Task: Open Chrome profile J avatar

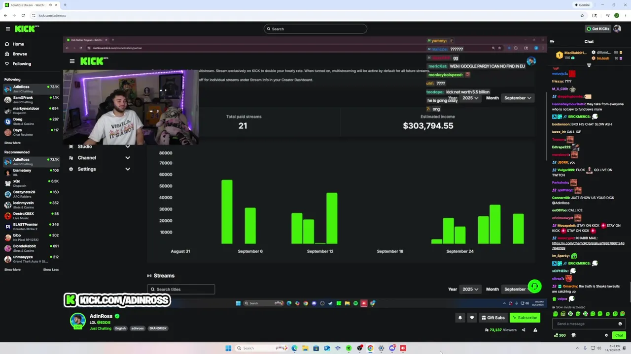Action: point(616,16)
